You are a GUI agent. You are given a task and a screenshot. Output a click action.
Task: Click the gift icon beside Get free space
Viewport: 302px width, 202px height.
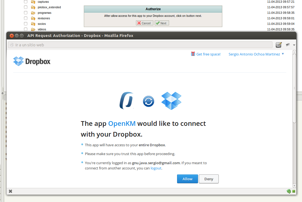point(193,54)
